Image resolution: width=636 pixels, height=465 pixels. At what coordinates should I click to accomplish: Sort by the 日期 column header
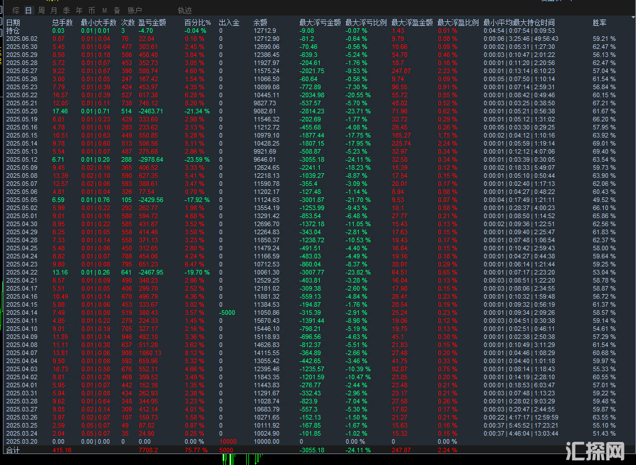pyautogui.click(x=13, y=22)
